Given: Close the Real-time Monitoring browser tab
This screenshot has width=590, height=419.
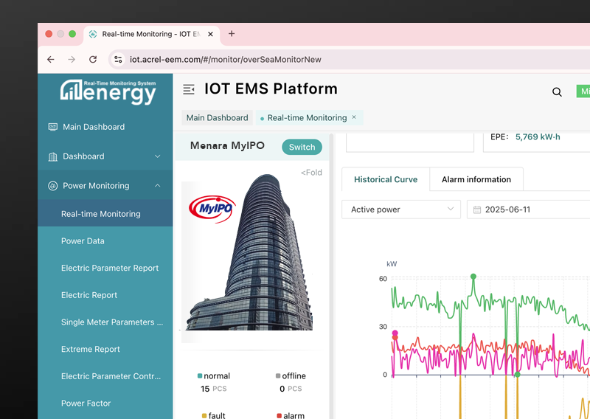Looking at the screenshot, I should [x=210, y=34].
